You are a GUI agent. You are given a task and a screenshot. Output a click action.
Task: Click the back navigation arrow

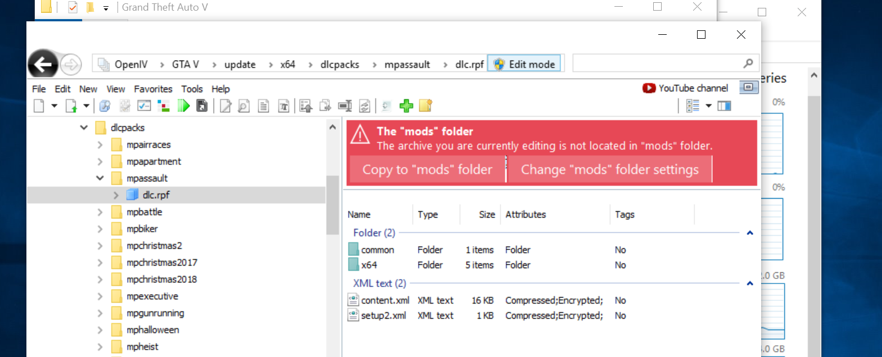pos(43,65)
